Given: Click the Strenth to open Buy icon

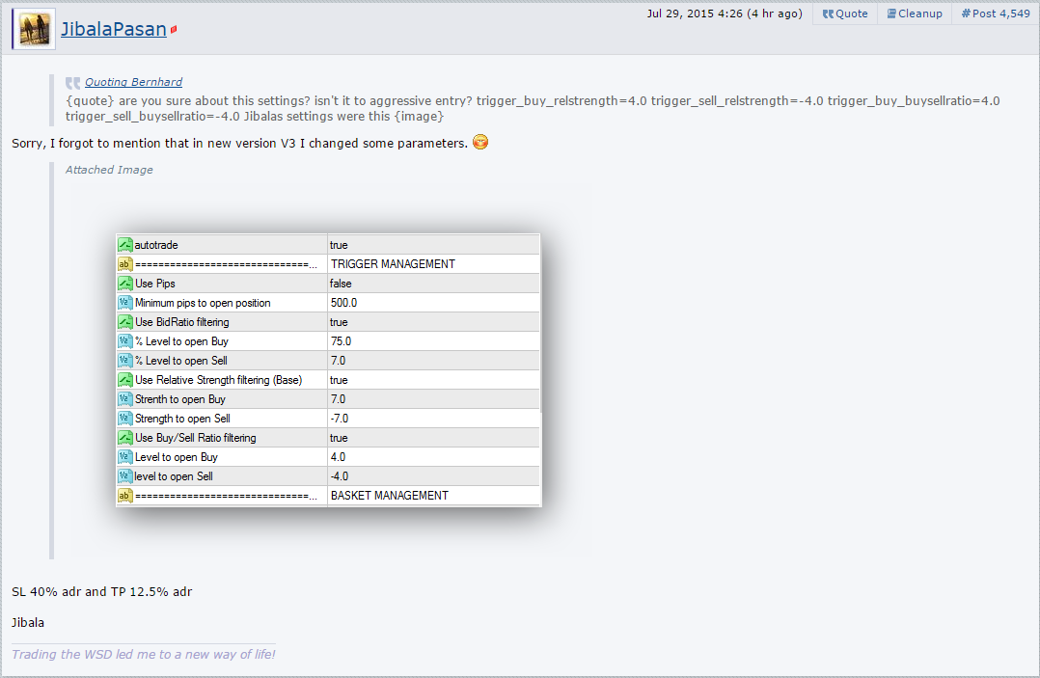Looking at the screenshot, I should tap(125, 399).
